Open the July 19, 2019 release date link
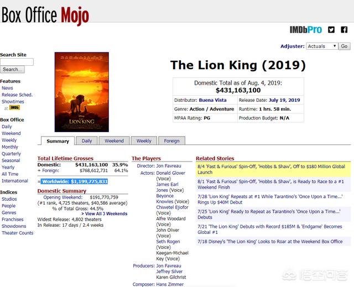354x287 pixels. (284, 100)
